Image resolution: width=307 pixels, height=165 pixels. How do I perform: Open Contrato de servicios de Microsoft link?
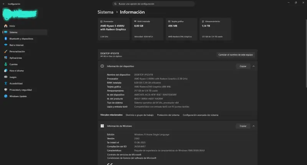124,155
